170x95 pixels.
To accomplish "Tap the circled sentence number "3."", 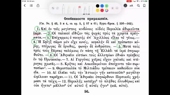I will coord(48,38).
